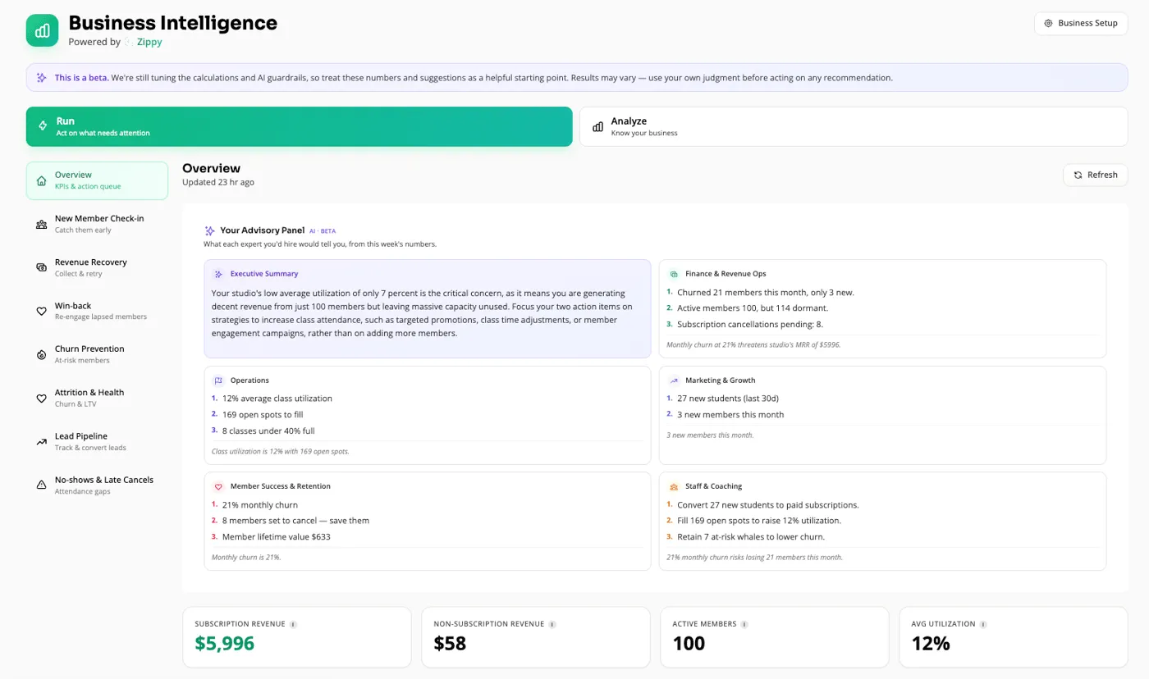Screen dimensions: 1149x679
Task: Click the Zippy sparkle icon in header
Action: (x=129, y=42)
